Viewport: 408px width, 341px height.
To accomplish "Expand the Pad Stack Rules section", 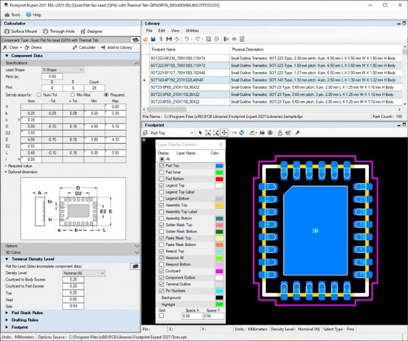I will point(27,313).
